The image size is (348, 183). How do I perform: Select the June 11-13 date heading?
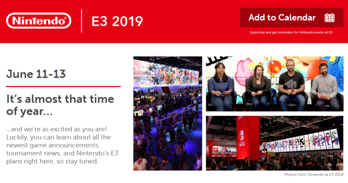(x=36, y=74)
